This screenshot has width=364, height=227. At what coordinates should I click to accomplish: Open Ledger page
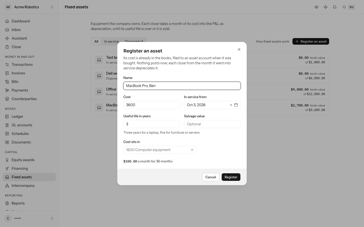tap(29, 117)
